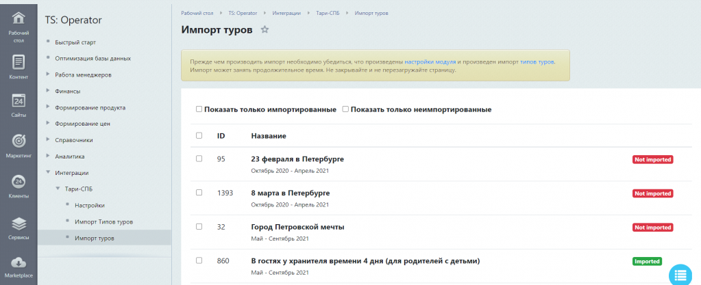Click the ID value 1393

(x=225, y=193)
